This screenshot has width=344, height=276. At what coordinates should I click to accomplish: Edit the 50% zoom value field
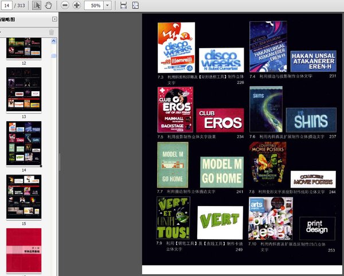click(94, 5)
